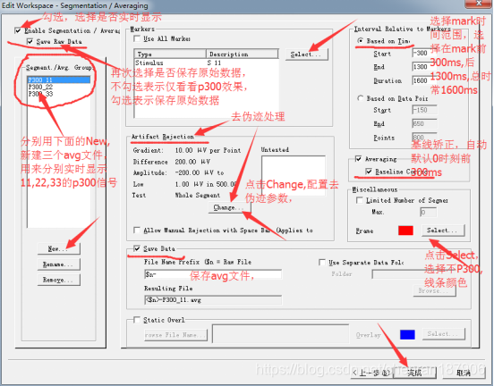Click the Remove... button
Screen dimensions: 494x386
(58, 280)
